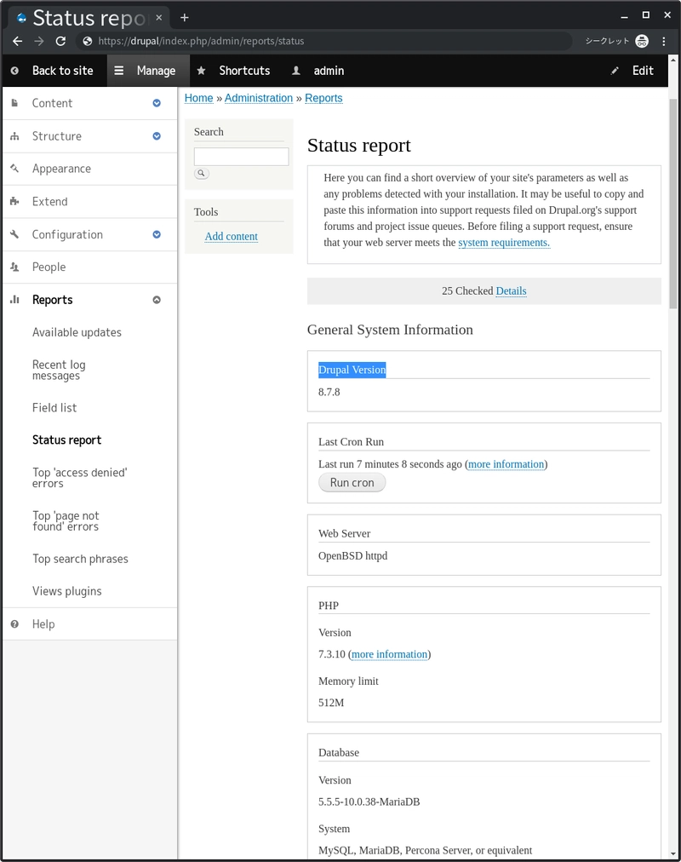681x862 pixels.
Task: Open a new browser tab
Action: tap(185, 18)
